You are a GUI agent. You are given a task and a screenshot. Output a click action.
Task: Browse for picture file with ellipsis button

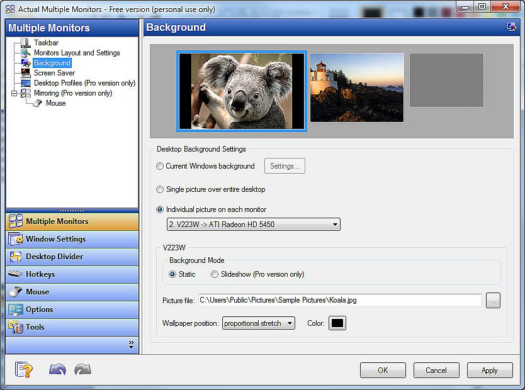[x=493, y=301]
